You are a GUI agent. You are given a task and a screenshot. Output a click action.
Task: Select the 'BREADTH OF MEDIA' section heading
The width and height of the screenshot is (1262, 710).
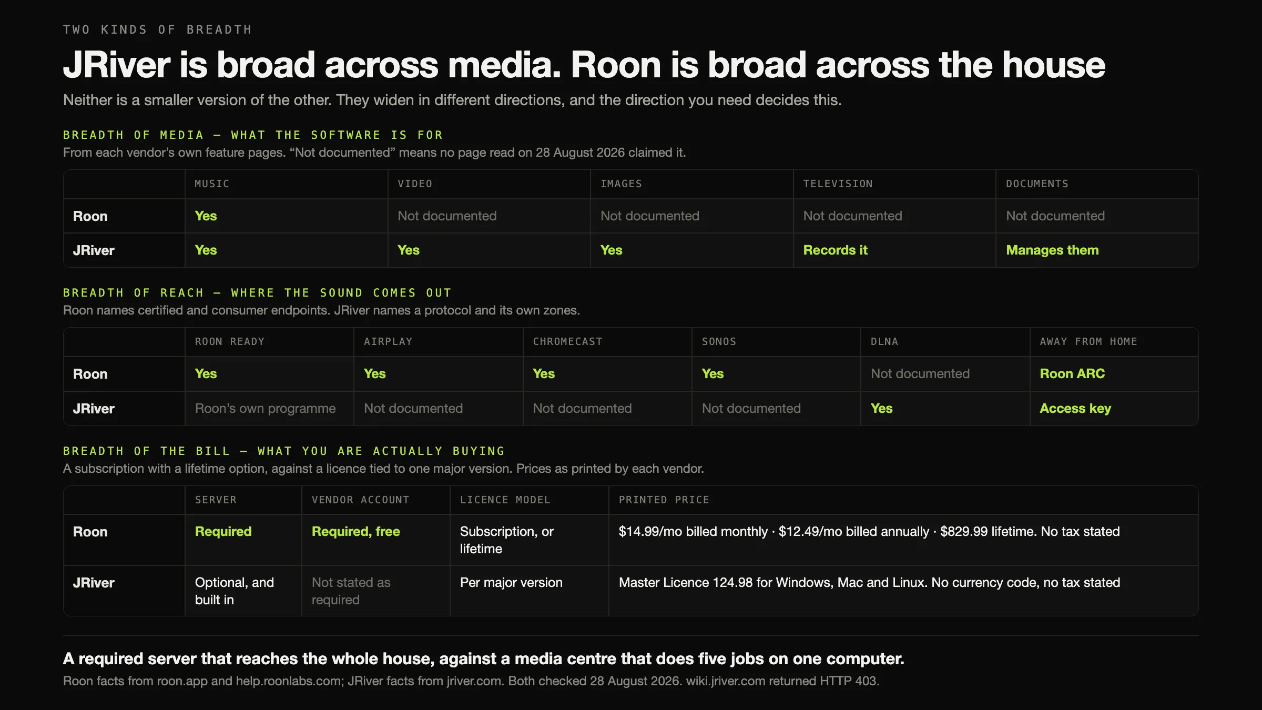[253, 135]
